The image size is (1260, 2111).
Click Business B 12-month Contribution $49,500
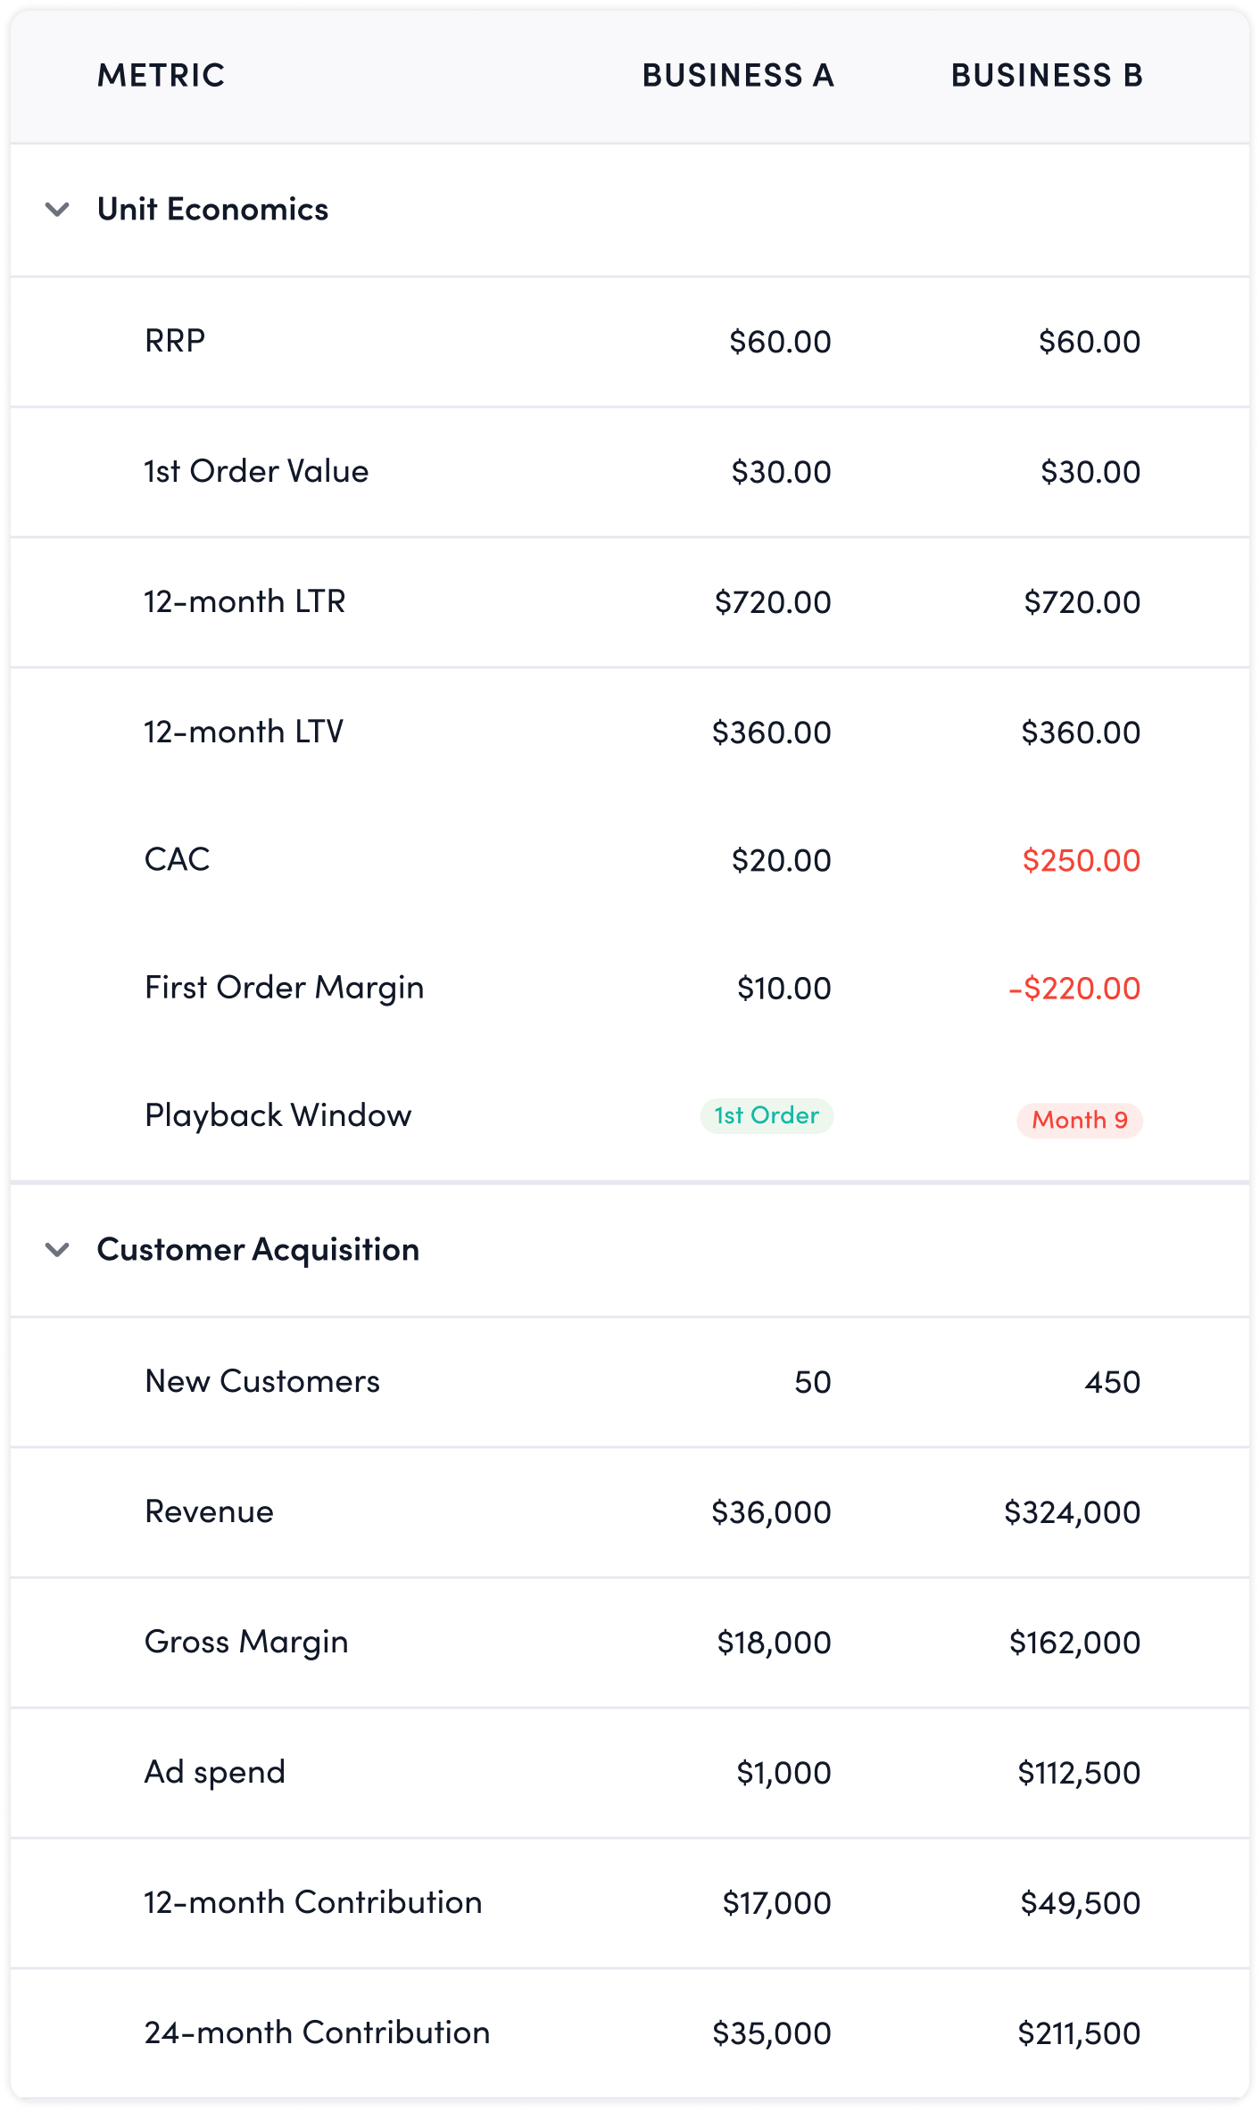click(x=1080, y=1903)
